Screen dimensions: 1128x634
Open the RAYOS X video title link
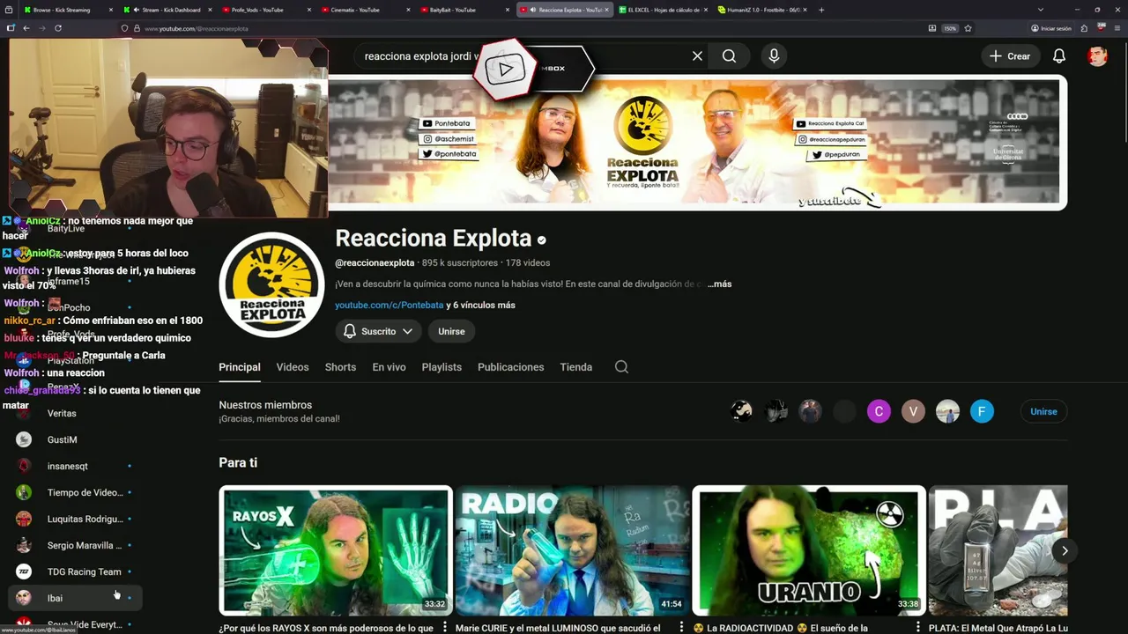326,628
